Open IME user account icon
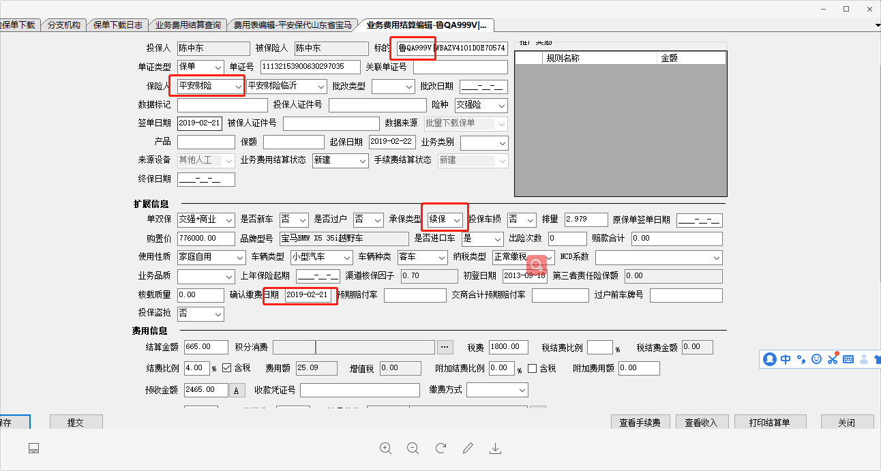Screen dimensions: 881x471 point(864,359)
